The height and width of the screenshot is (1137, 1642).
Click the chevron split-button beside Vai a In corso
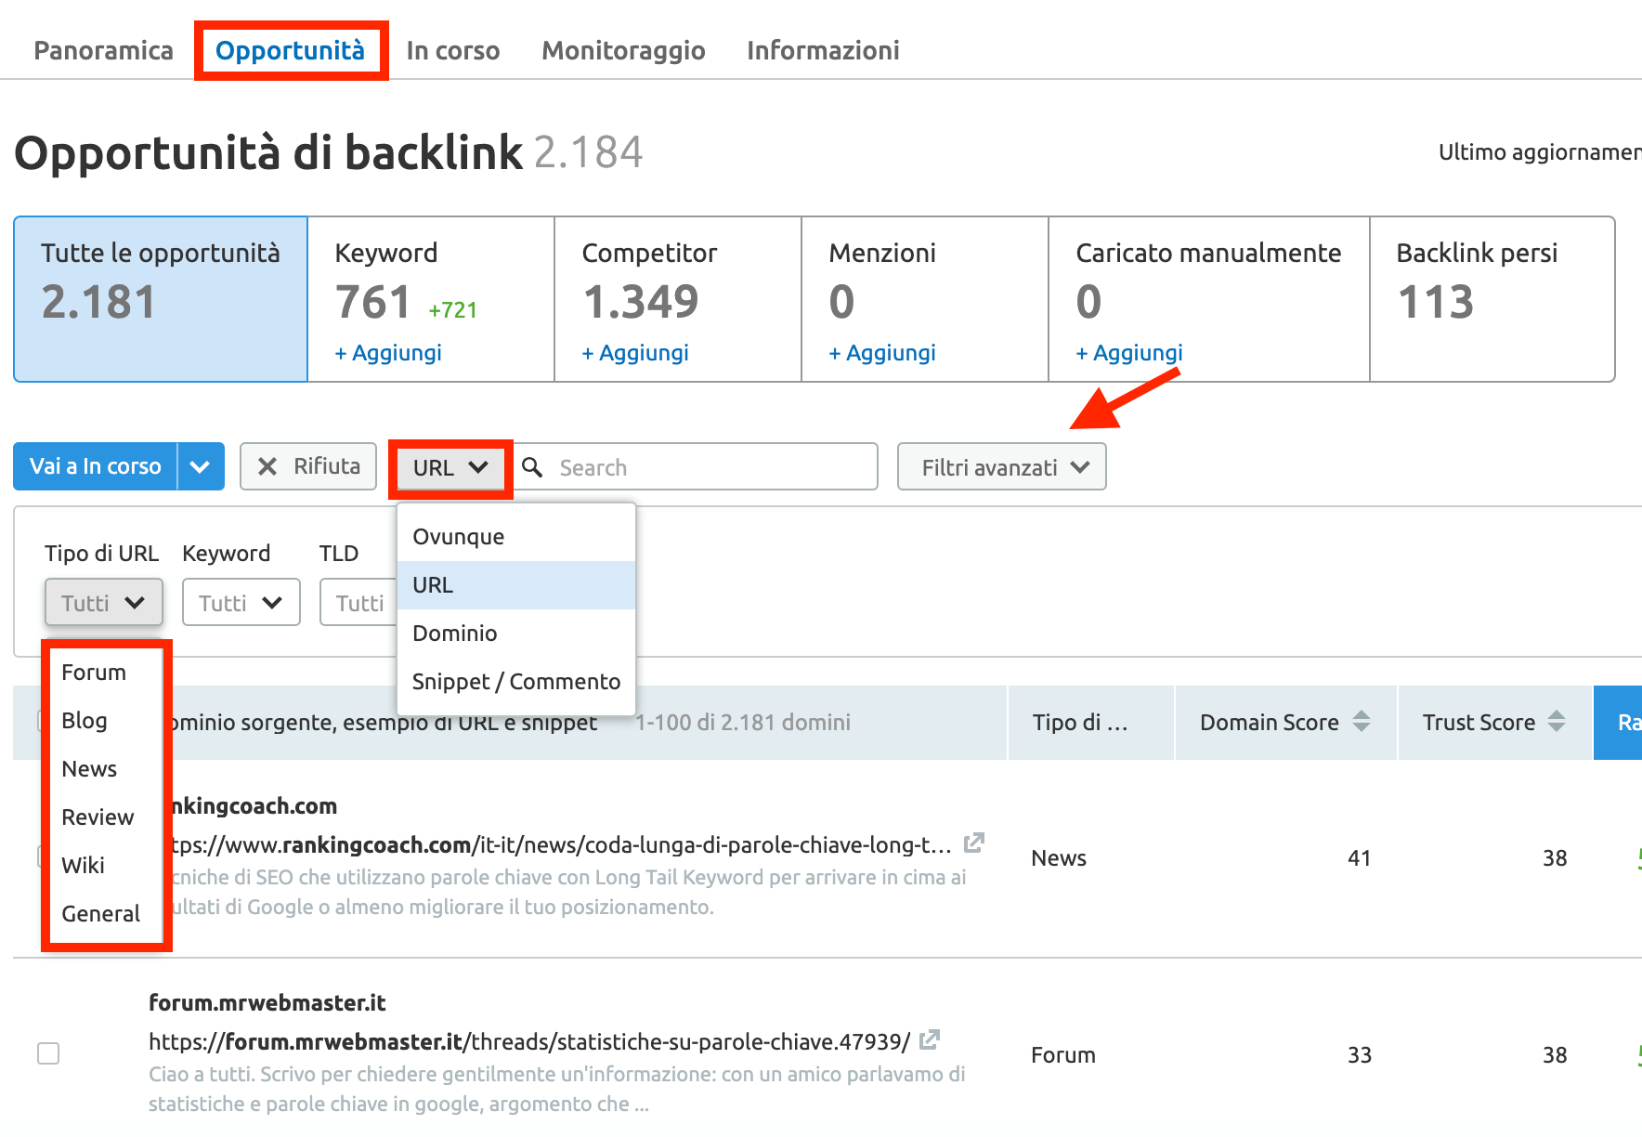coord(200,466)
